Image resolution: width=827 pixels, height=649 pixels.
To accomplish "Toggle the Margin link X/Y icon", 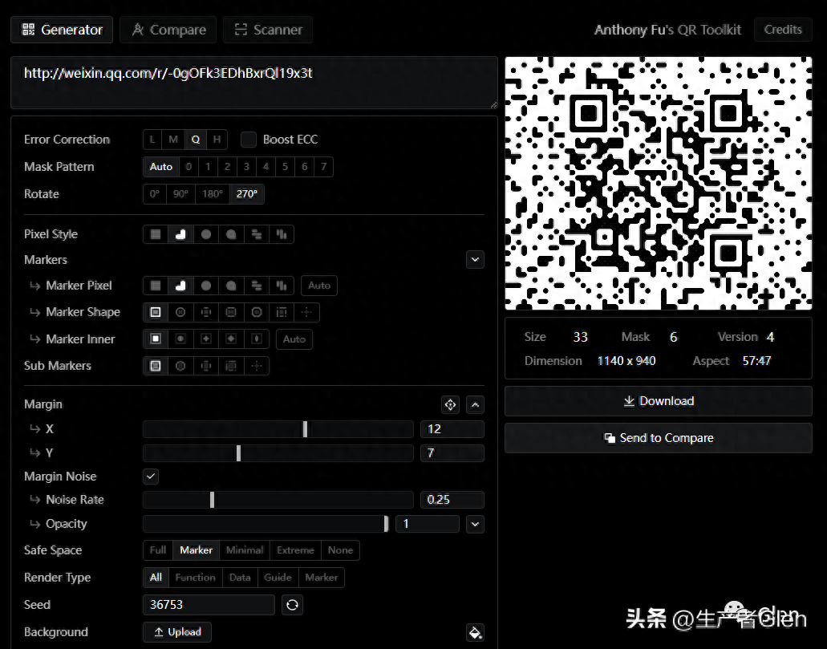I will click(451, 404).
